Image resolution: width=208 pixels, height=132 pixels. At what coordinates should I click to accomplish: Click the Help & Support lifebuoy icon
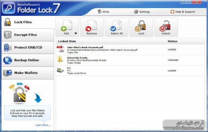coord(172,12)
